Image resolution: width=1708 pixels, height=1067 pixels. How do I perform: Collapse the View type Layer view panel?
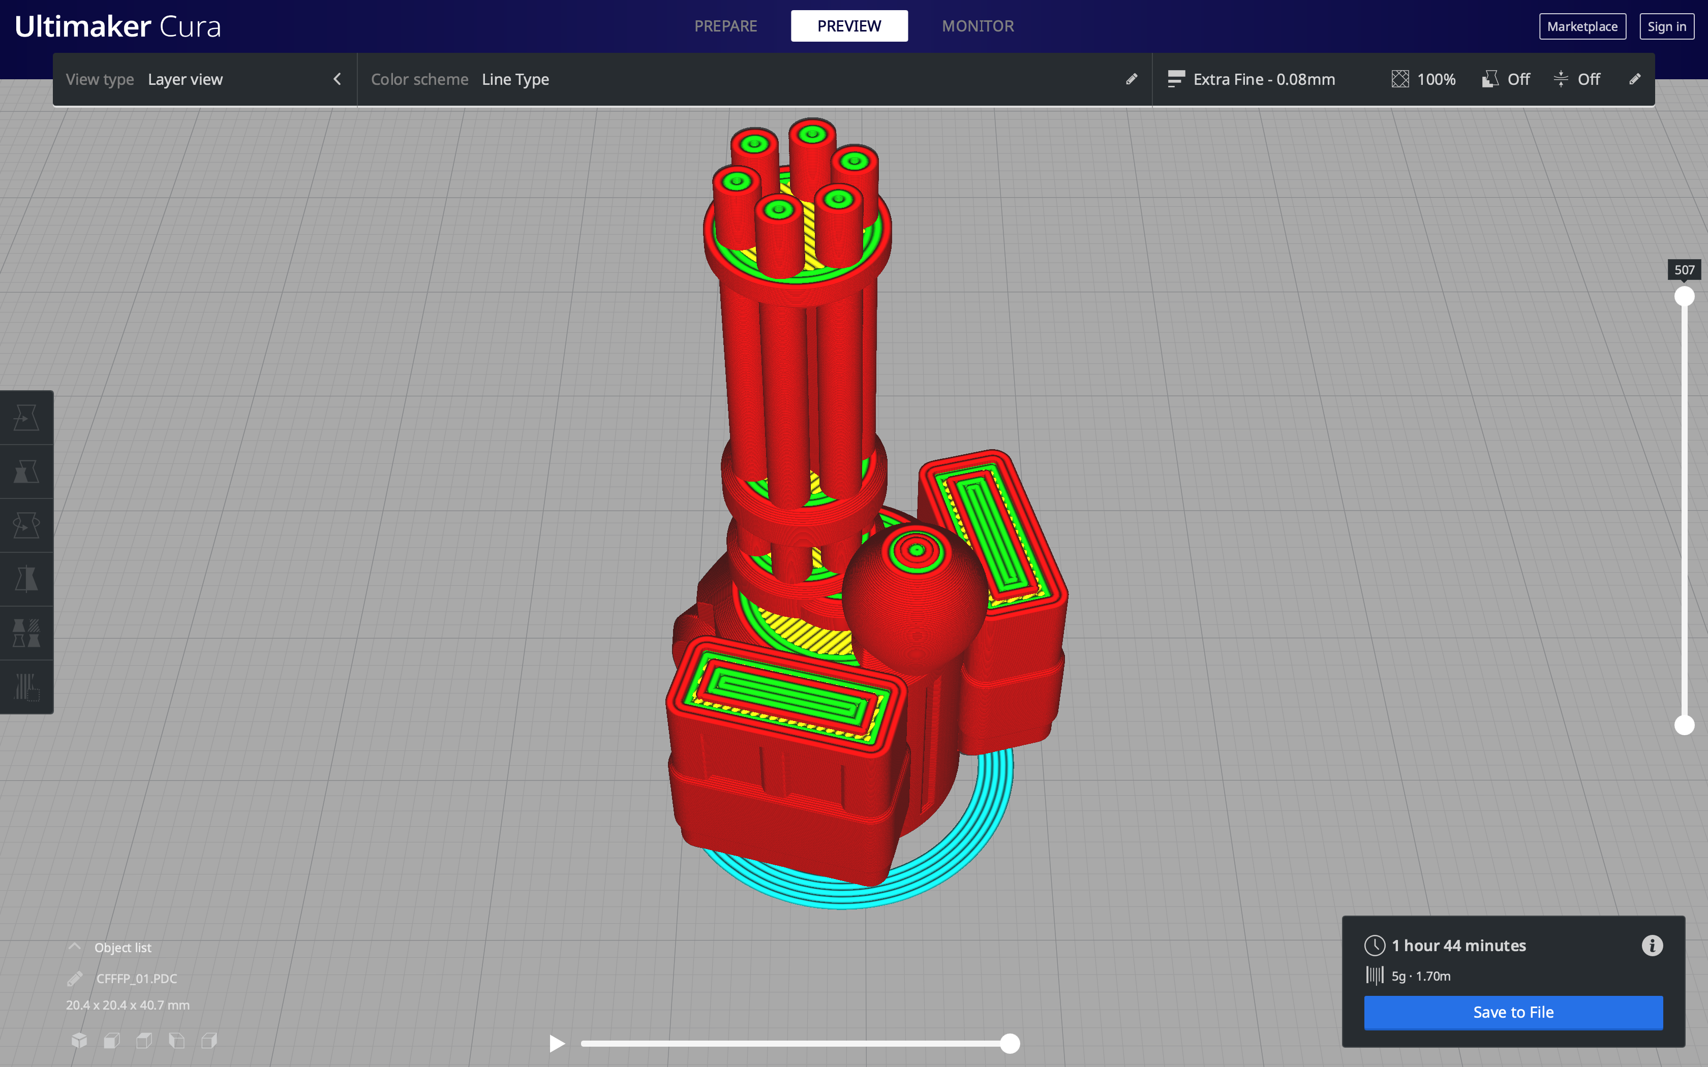pyautogui.click(x=337, y=79)
